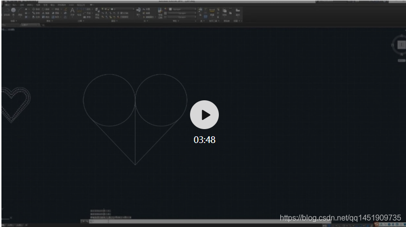Open the ByLayer object color dropdown
406x227 pixels.
pyautogui.click(x=182, y=9)
